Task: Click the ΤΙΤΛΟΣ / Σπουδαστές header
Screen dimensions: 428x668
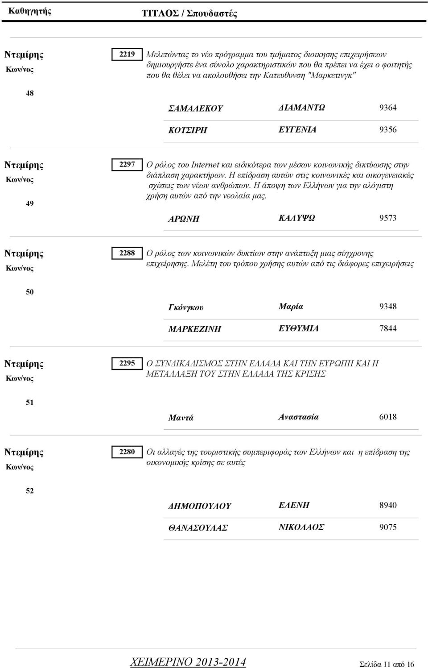Action: [189, 13]
